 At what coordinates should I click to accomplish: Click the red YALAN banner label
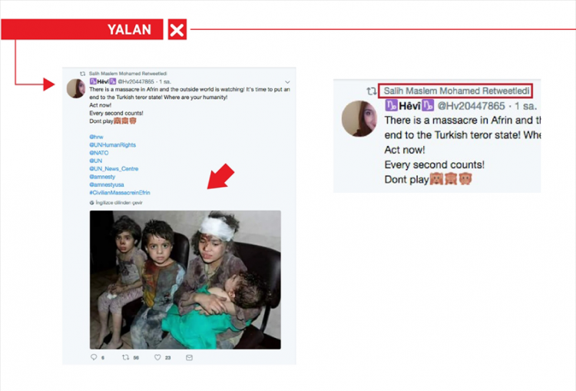click(x=82, y=29)
